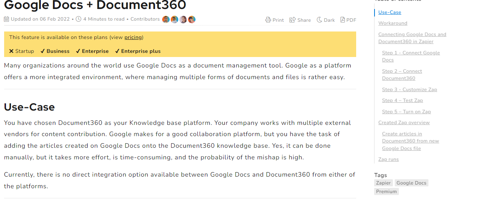
Task: Jump to Created Zap overview
Action: (x=404, y=123)
